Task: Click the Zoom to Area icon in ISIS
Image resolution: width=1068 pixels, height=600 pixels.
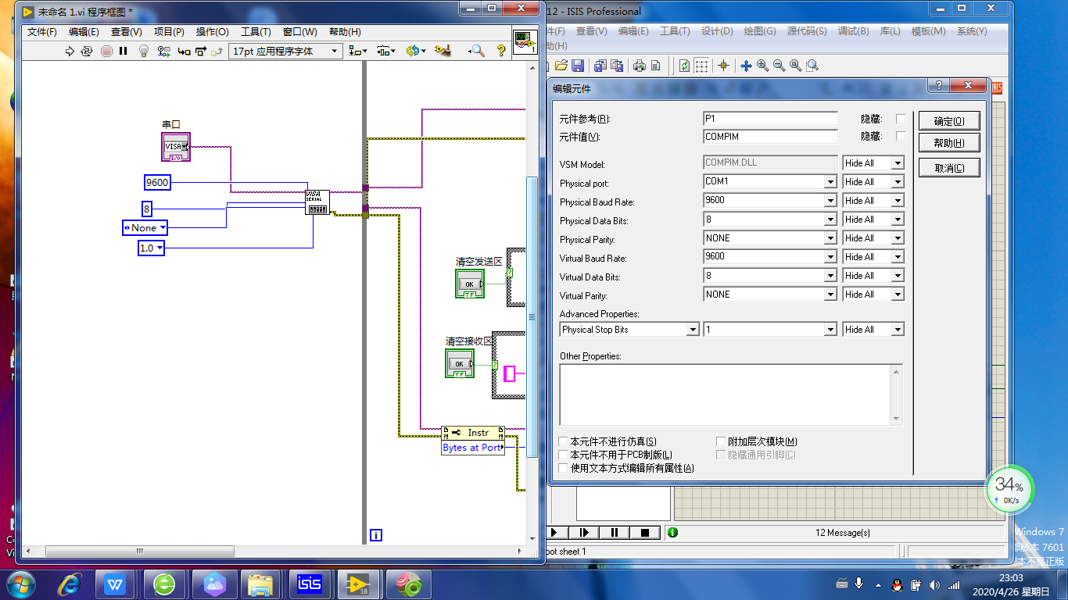Action: (x=812, y=66)
